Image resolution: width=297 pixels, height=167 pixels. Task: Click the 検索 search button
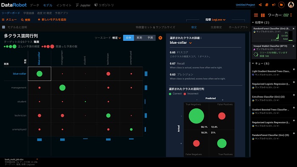[25, 20]
